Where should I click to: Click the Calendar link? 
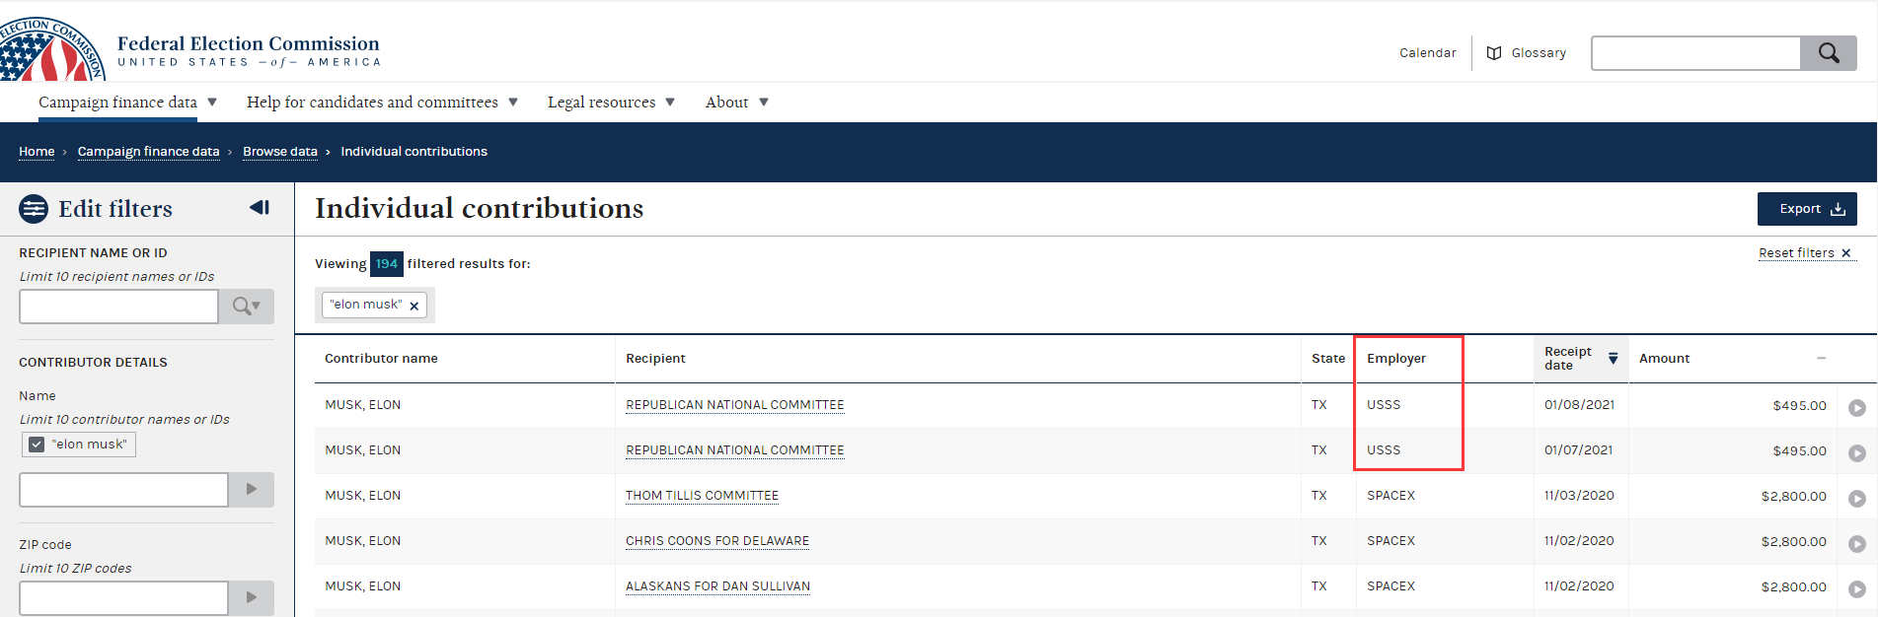click(x=1427, y=53)
